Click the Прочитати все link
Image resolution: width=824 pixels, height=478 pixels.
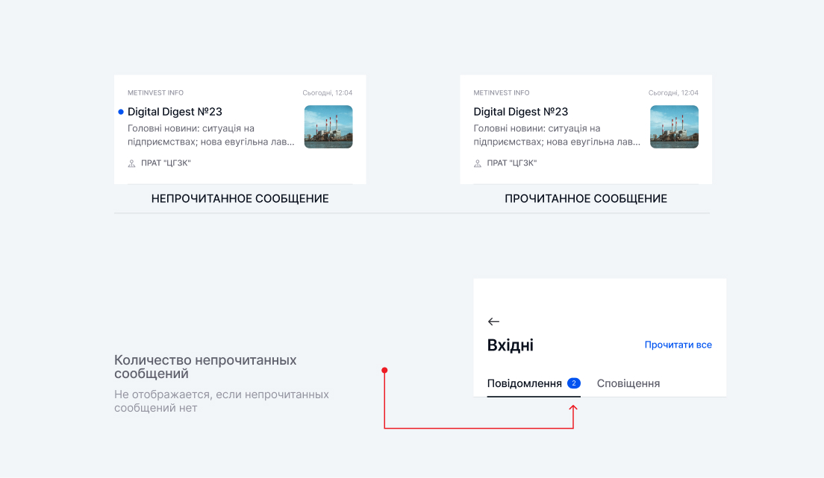[x=678, y=345]
